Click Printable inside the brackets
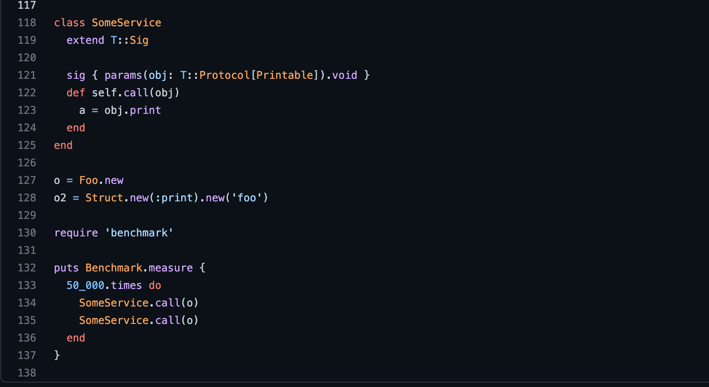The height and width of the screenshot is (387, 709). tap(285, 75)
